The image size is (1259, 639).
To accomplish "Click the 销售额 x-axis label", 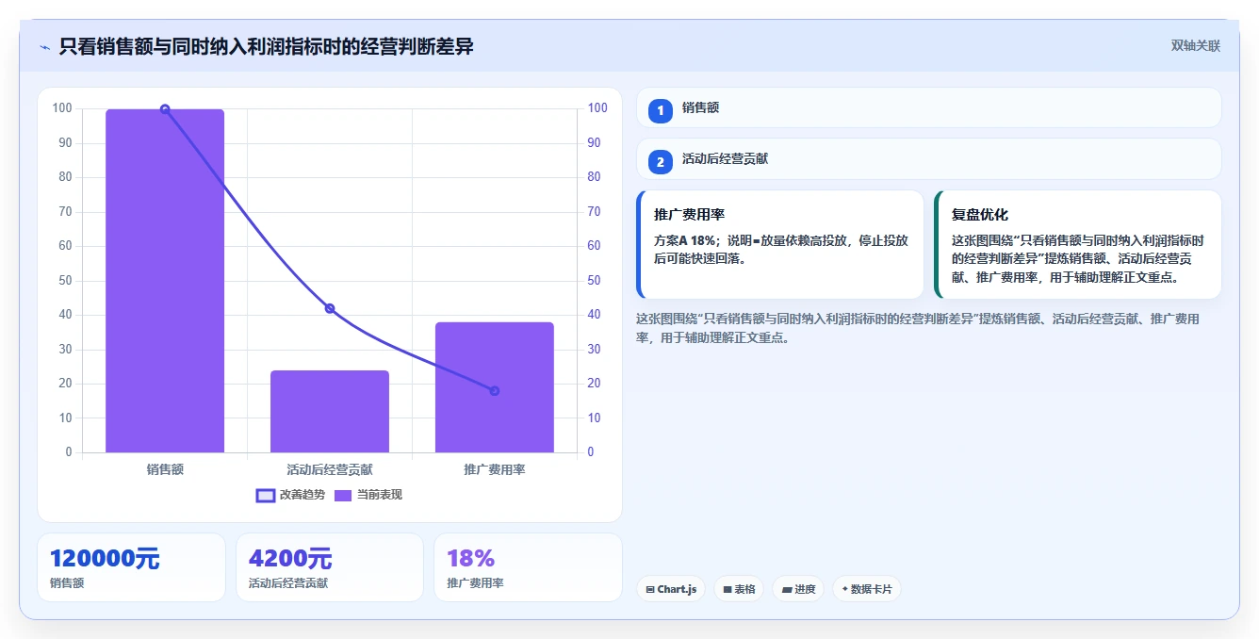I will [165, 469].
